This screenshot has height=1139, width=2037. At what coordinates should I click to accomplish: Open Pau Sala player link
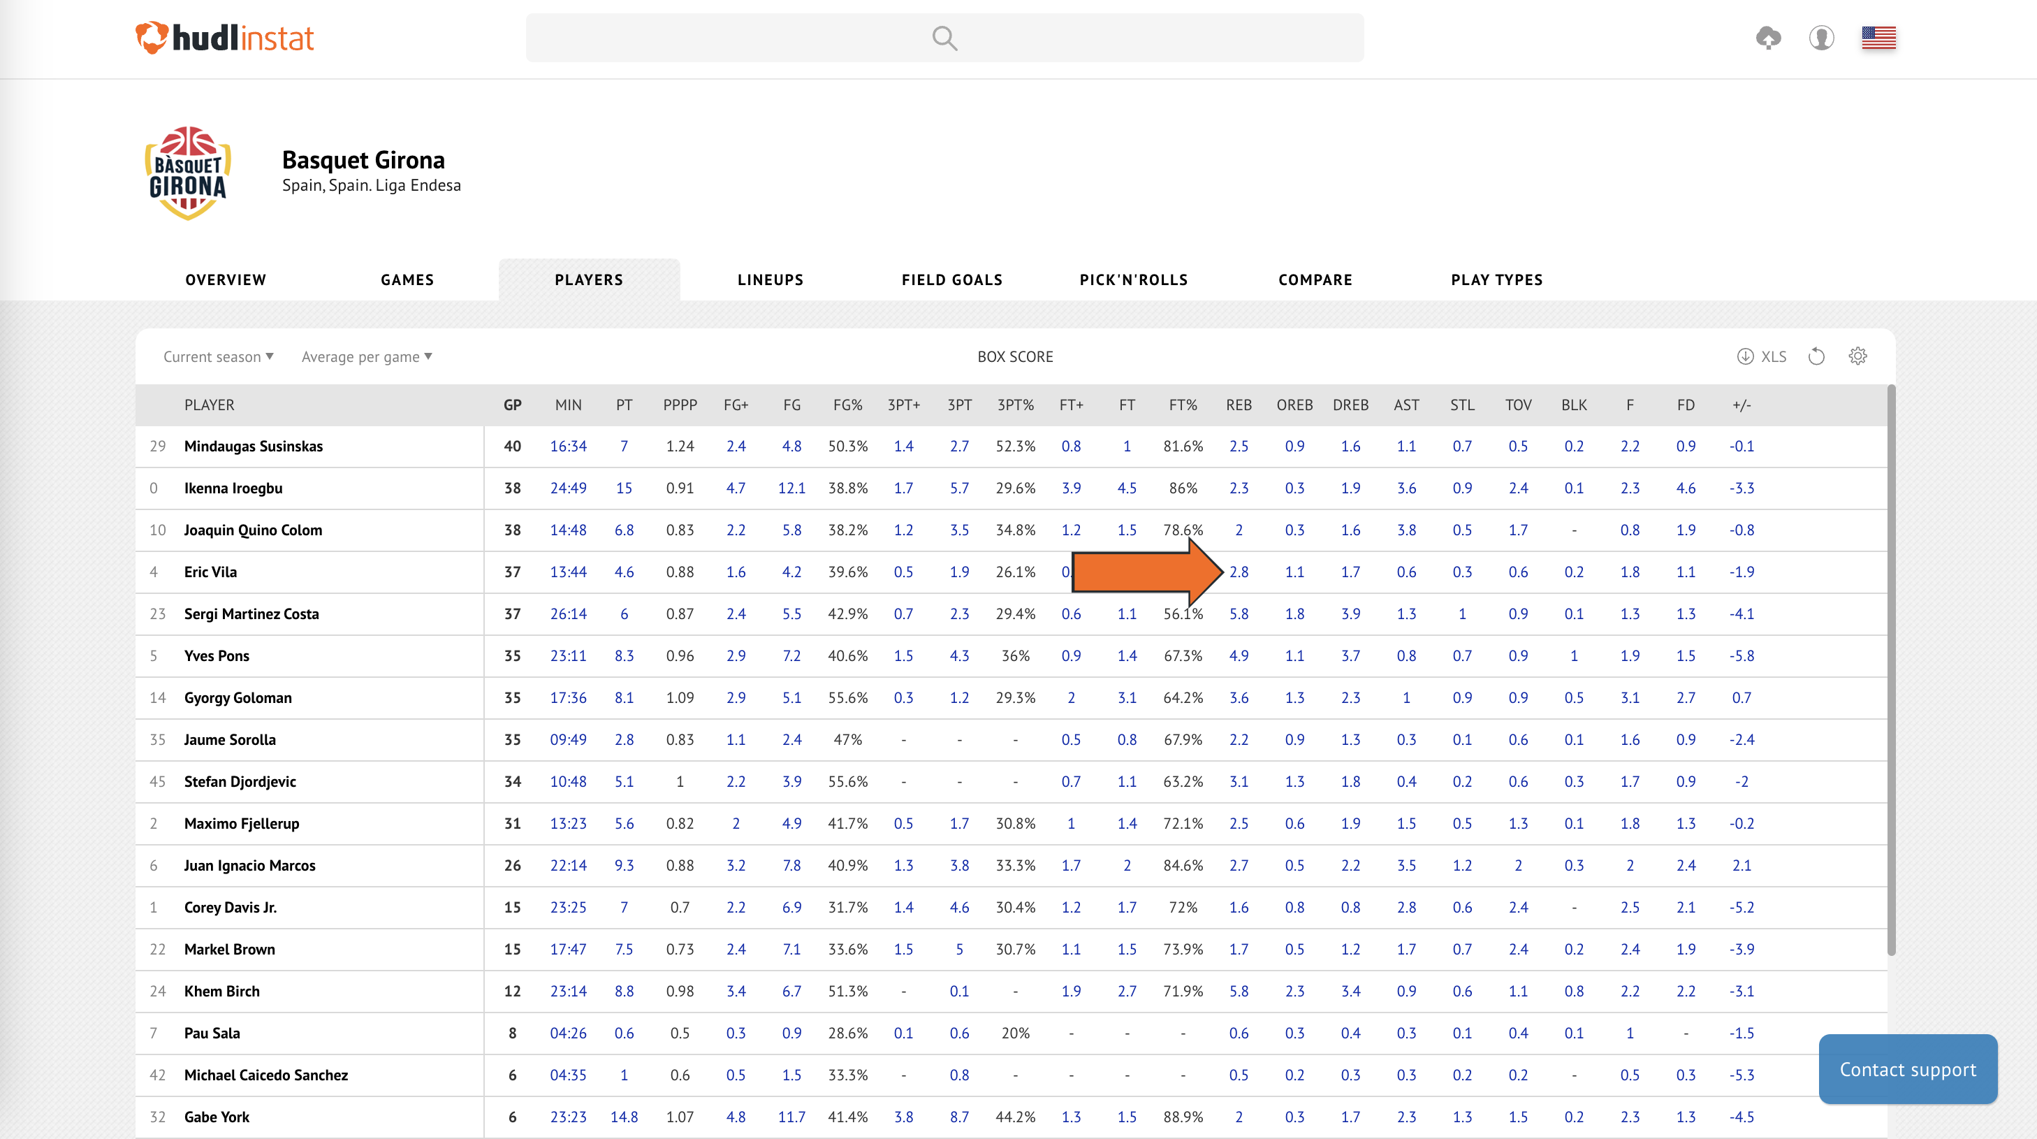pos(212,1033)
